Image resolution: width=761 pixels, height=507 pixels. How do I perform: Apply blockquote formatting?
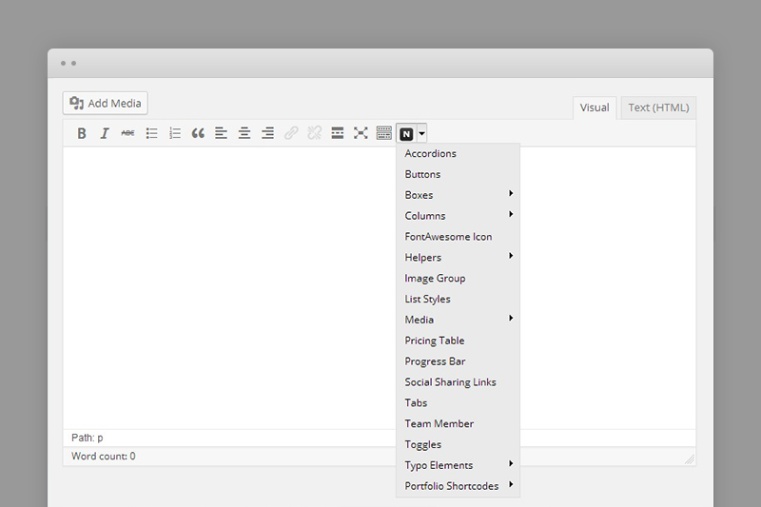[198, 133]
